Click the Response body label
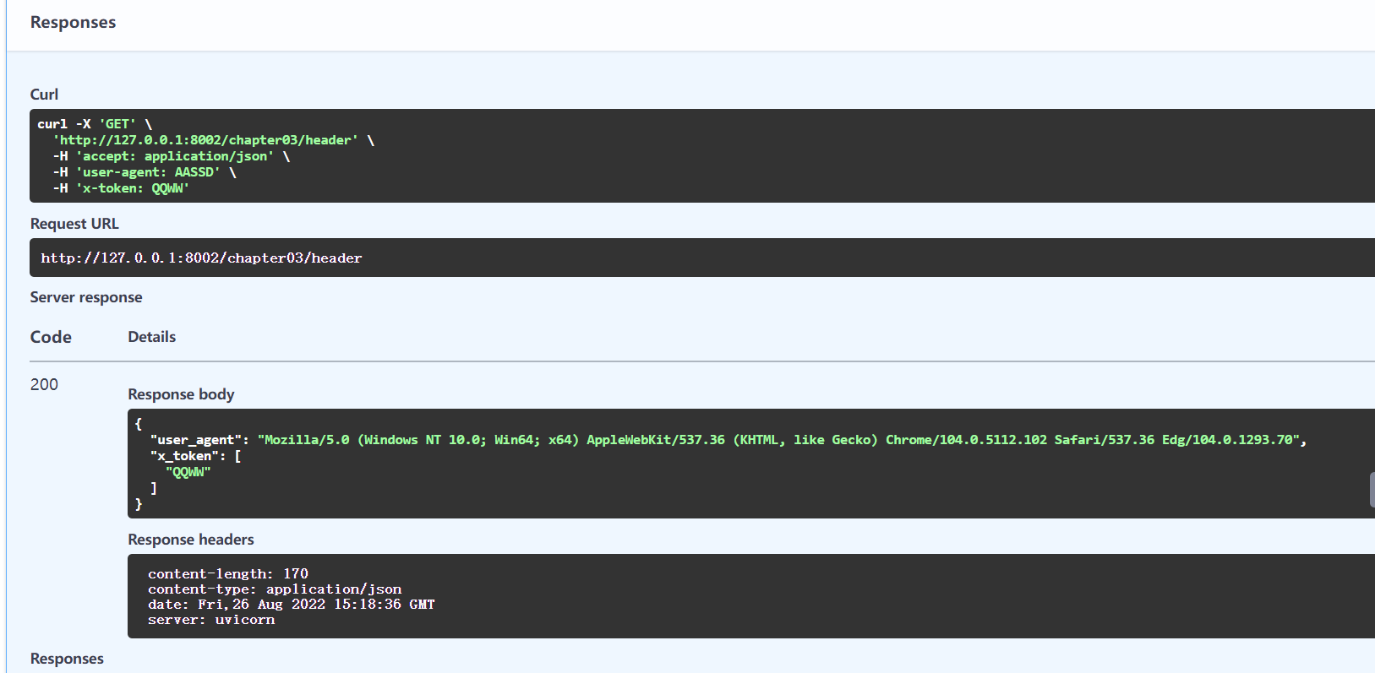The height and width of the screenshot is (673, 1375). (181, 394)
